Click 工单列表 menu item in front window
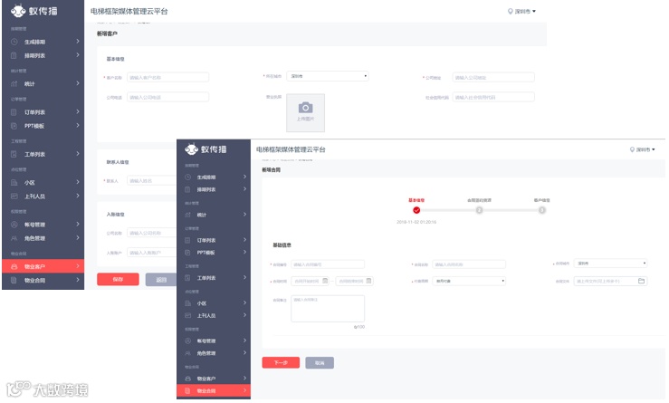 [214, 278]
